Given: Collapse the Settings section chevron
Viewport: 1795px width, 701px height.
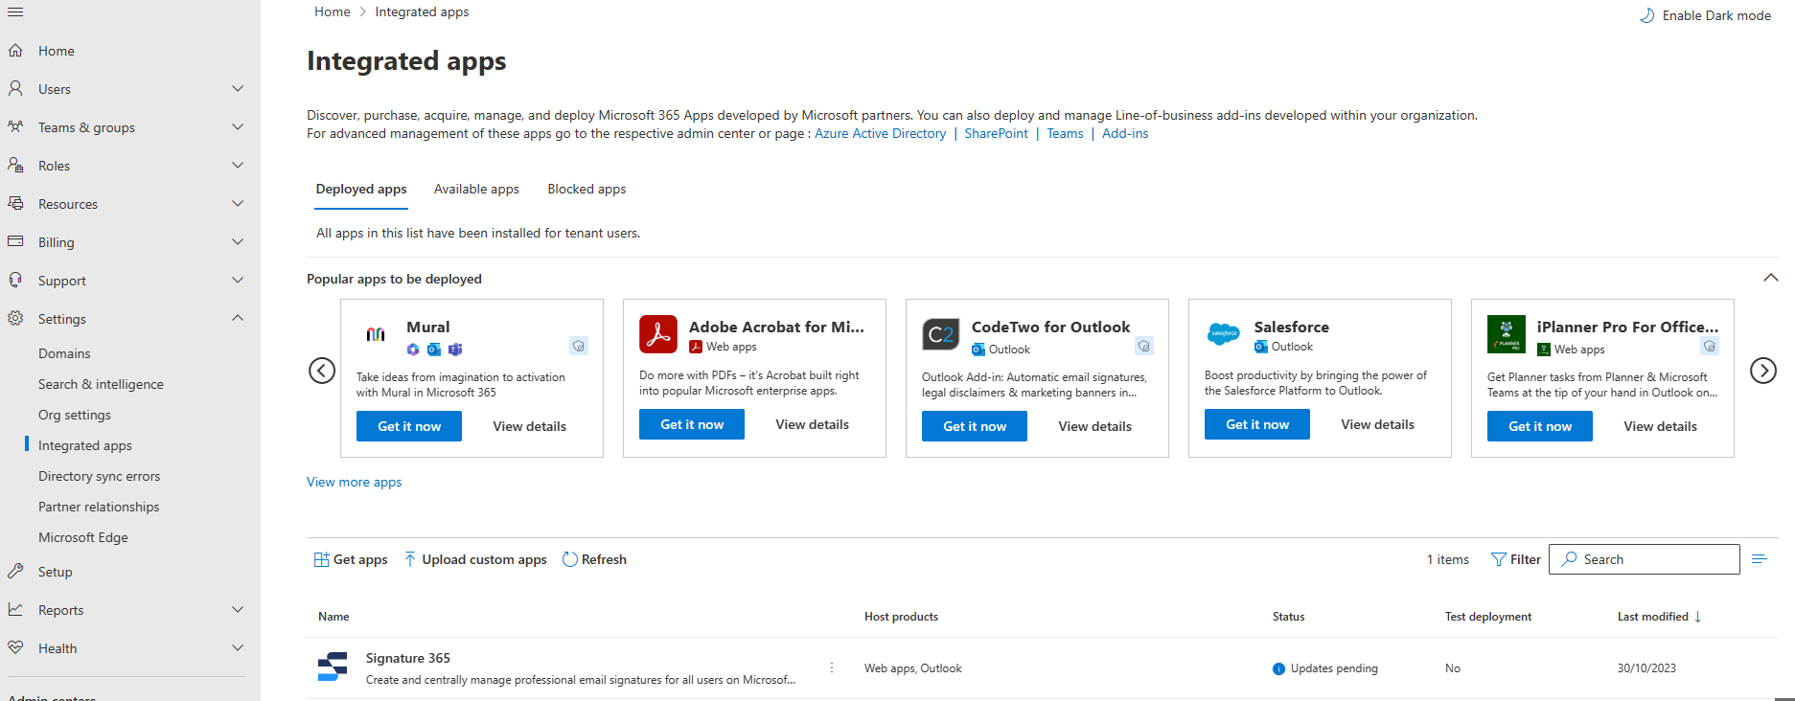Looking at the screenshot, I should tap(238, 318).
